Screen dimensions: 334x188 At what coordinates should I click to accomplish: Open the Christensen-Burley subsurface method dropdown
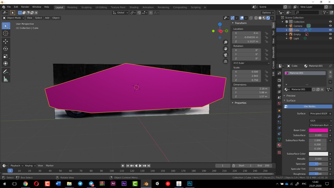(x=320, y=125)
